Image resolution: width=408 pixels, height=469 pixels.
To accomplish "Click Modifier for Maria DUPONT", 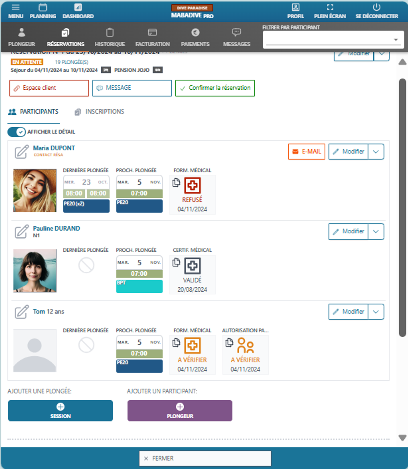I will 348,152.
